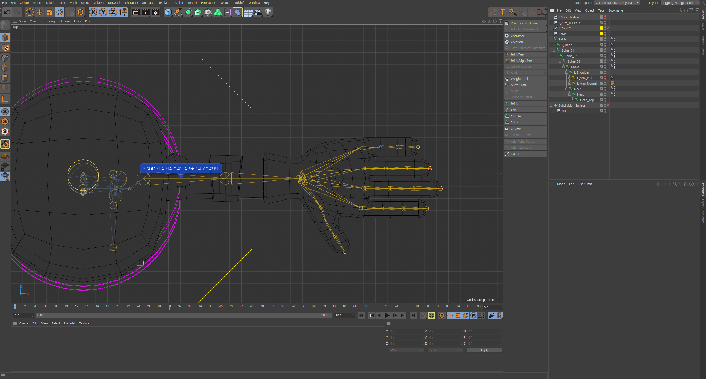706x379 pixels.
Task: Add a Camera object
Action: point(258,12)
